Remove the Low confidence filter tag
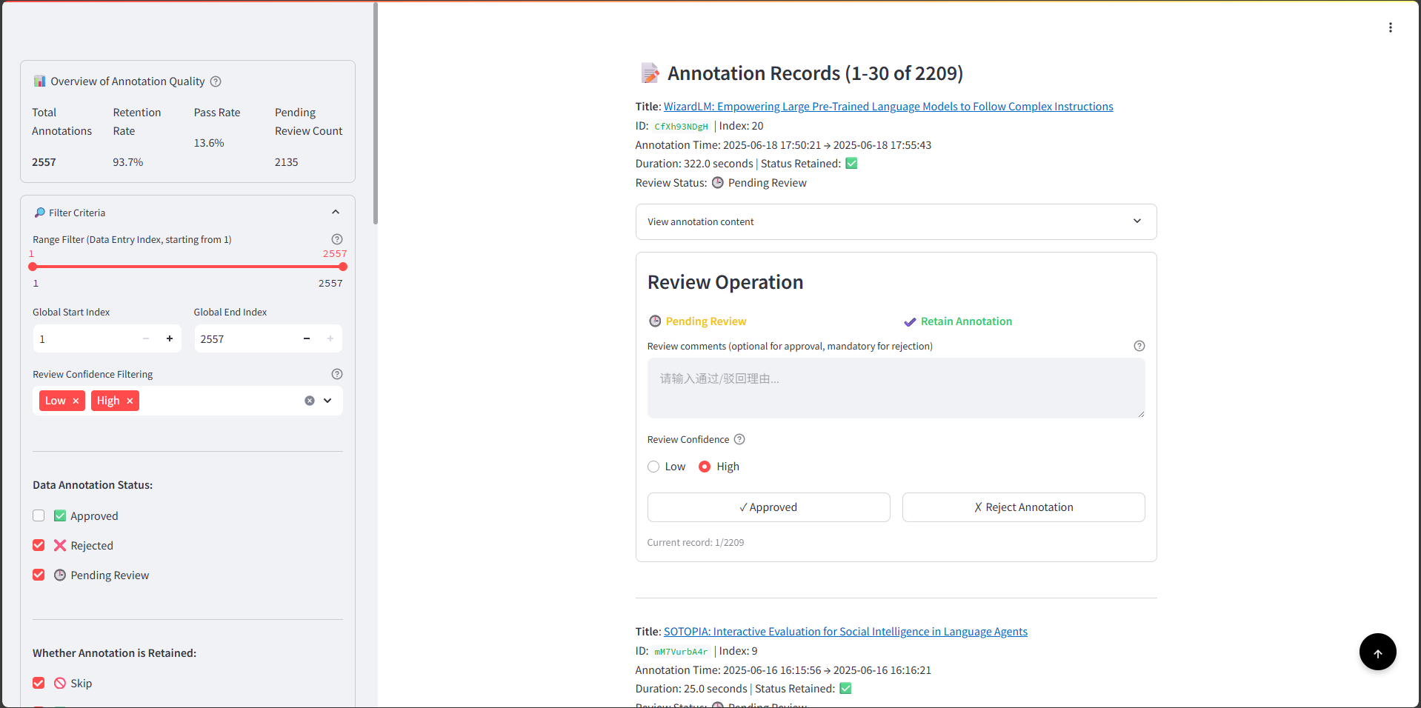Image resolution: width=1421 pixels, height=708 pixels. pyautogui.click(x=76, y=401)
